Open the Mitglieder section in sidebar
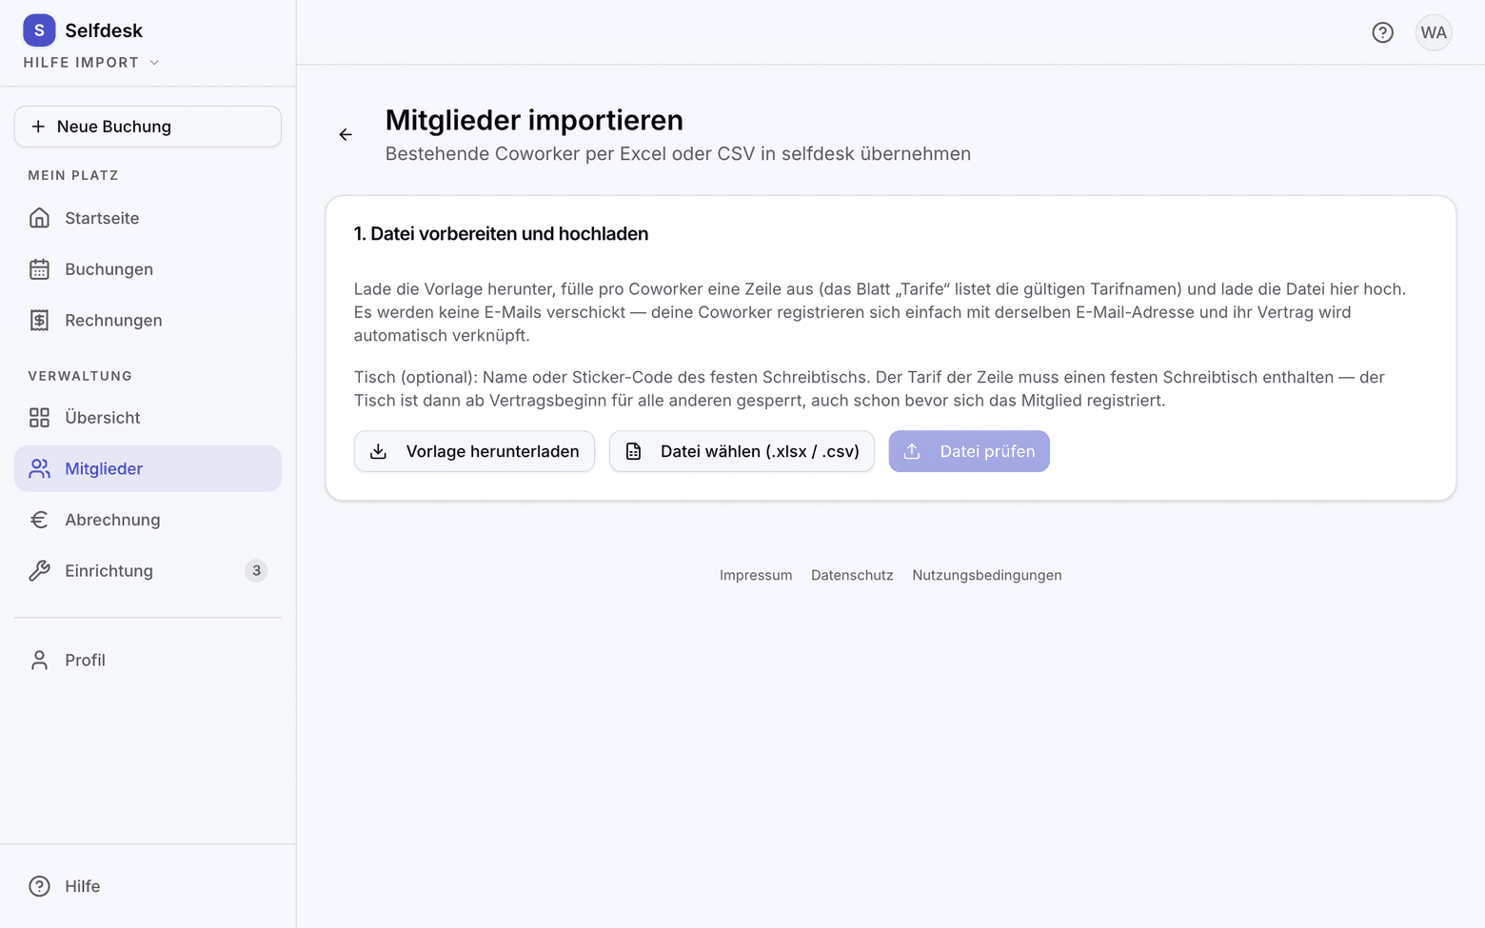This screenshot has width=1485, height=928. point(148,469)
